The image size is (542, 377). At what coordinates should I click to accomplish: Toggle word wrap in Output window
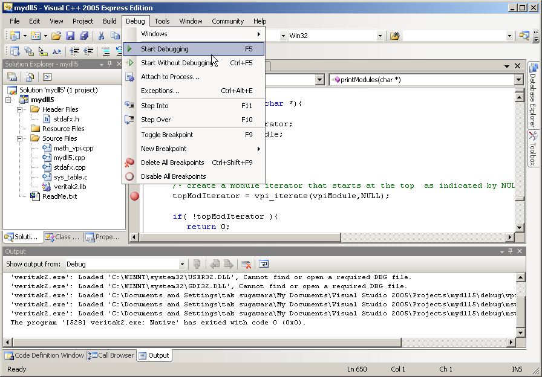pos(263,264)
